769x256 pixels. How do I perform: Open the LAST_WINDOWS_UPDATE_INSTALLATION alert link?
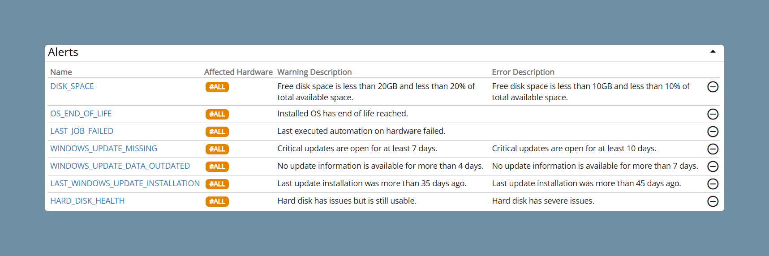pyautogui.click(x=125, y=183)
